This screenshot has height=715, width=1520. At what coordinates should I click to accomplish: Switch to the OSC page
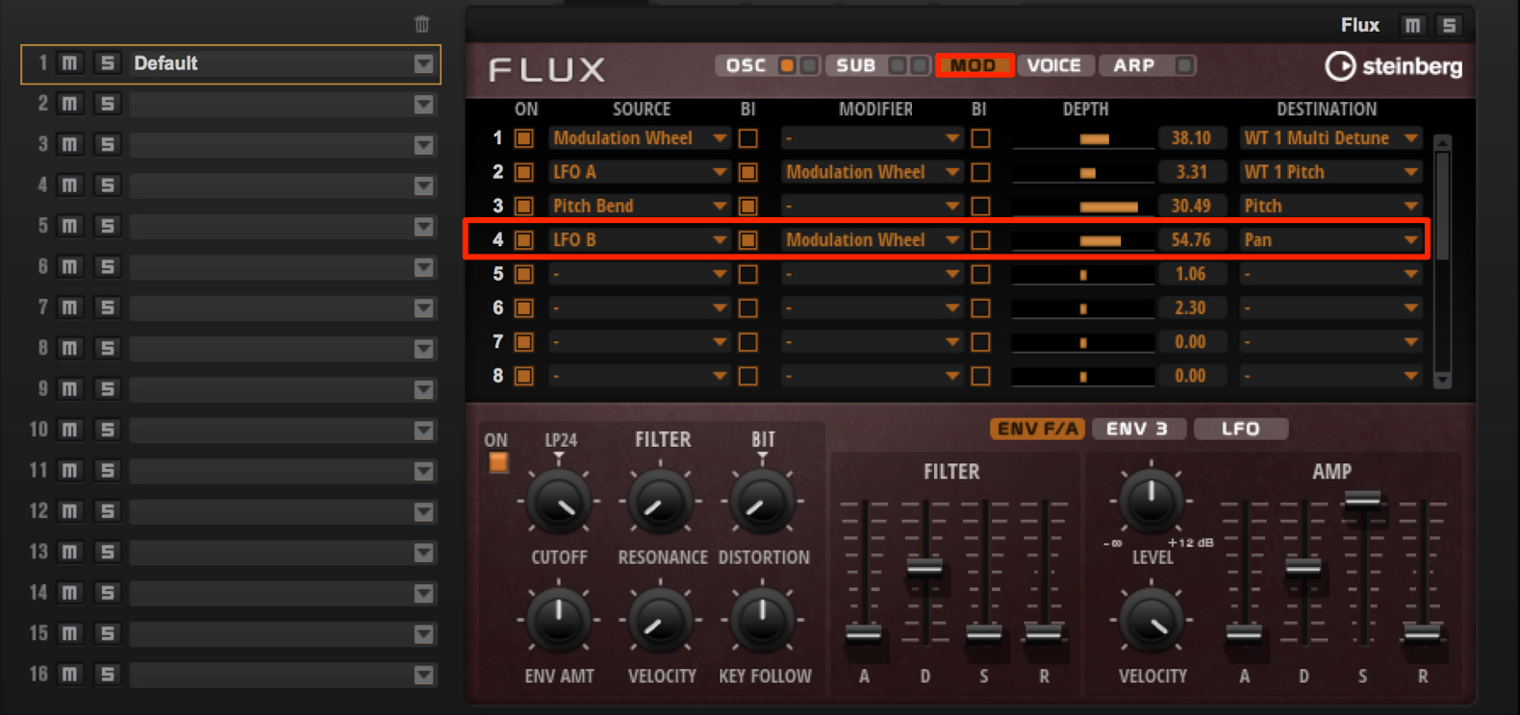[x=746, y=65]
